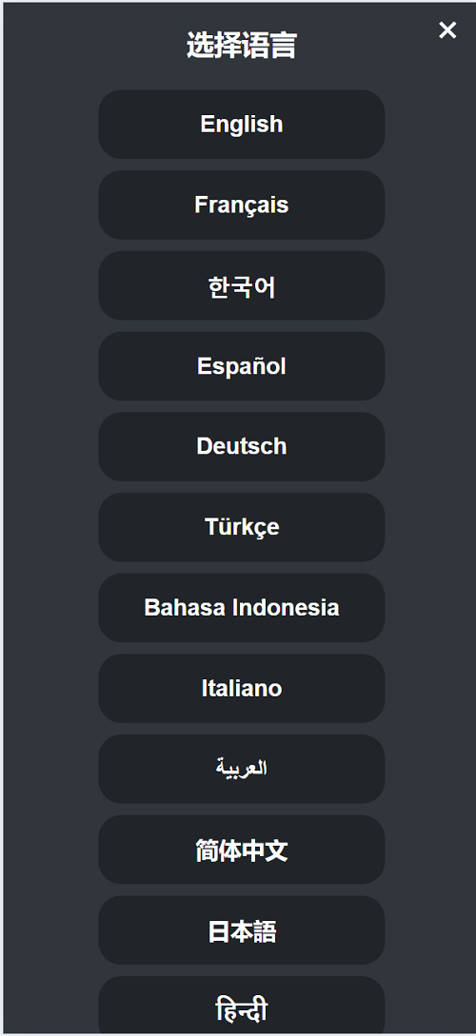Pick 한국어 from the language list
The height and width of the screenshot is (1036, 476).
241,285
